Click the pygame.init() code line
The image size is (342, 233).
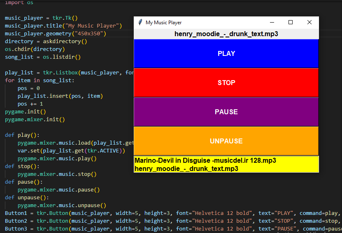pyautogui.click(x=25, y=112)
